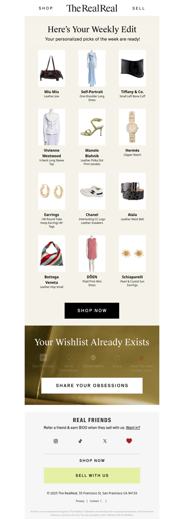The image size is (184, 519).
Task: Open the Contact link in footer
Action: 94,501
